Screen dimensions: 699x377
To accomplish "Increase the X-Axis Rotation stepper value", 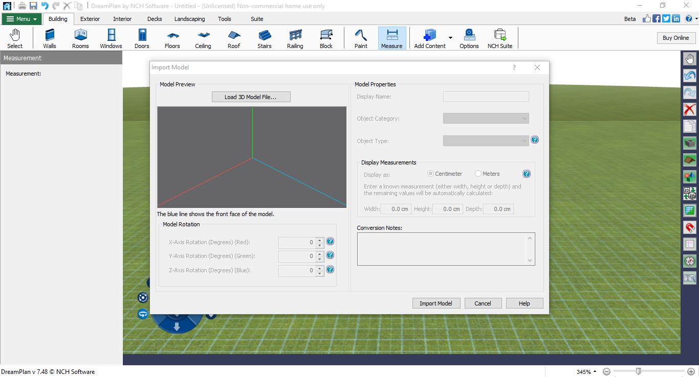I will click(x=320, y=240).
